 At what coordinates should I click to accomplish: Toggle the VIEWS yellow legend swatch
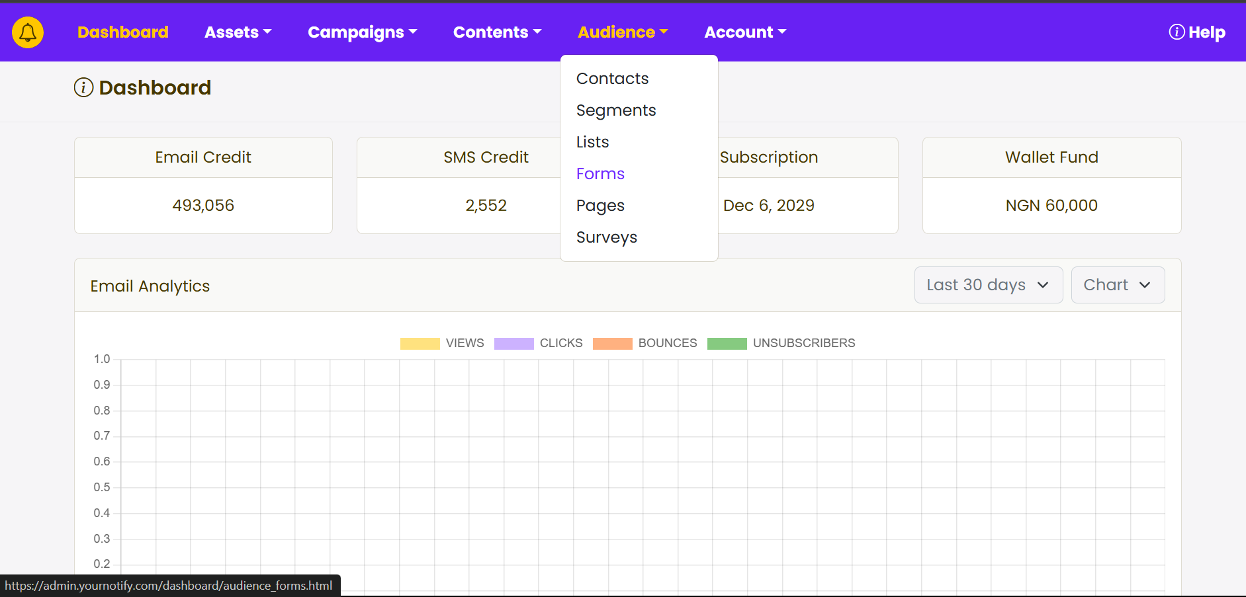pos(420,343)
